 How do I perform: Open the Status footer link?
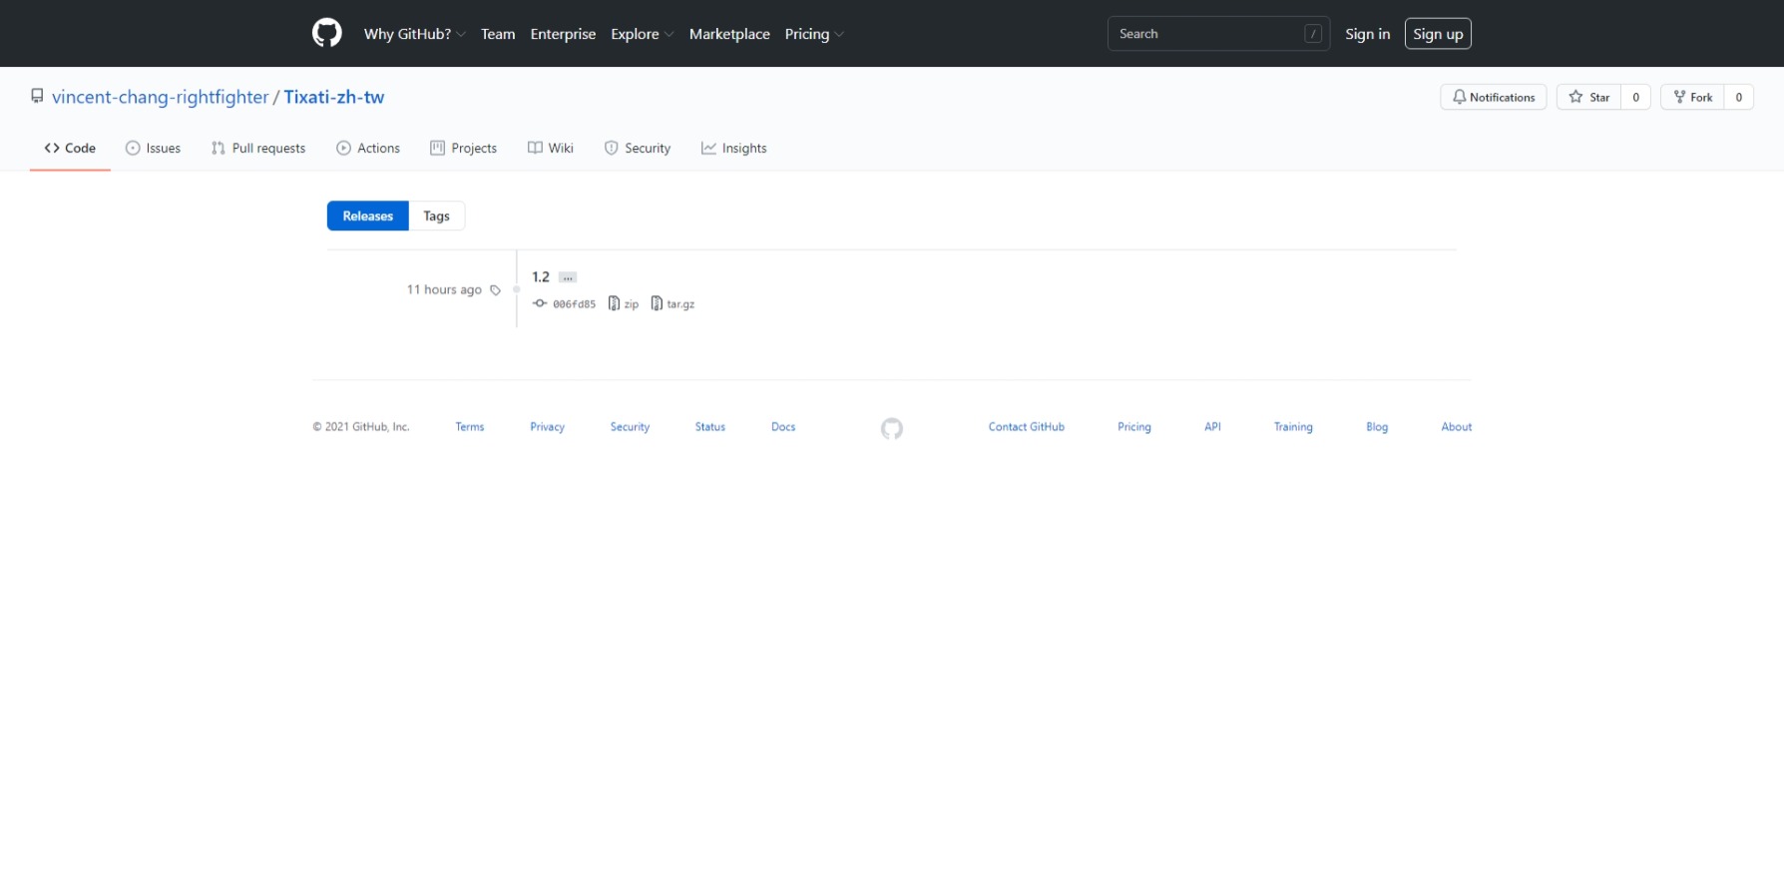[x=710, y=426]
